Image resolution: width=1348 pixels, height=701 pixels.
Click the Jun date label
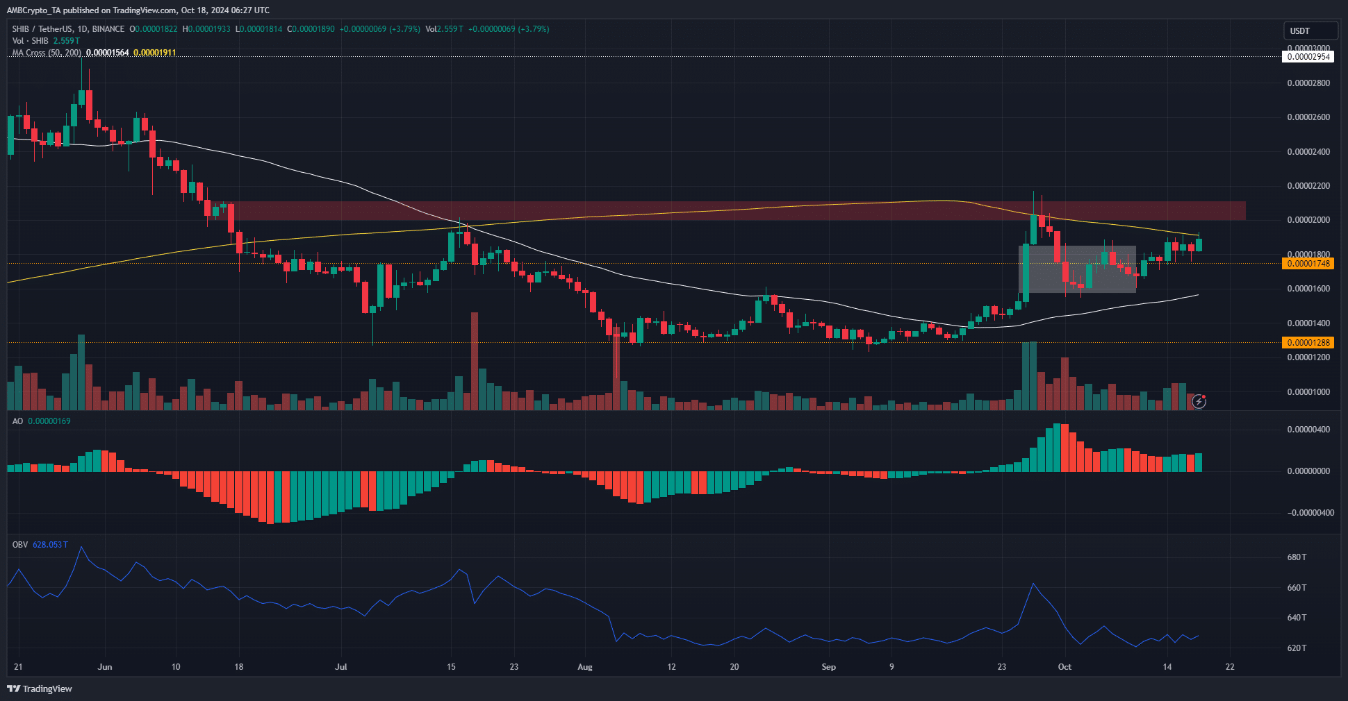pyautogui.click(x=105, y=667)
